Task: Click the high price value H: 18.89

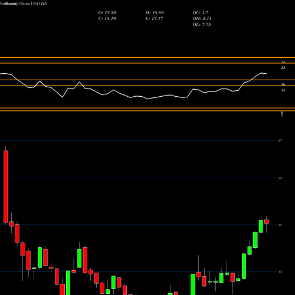Action: (155, 13)
